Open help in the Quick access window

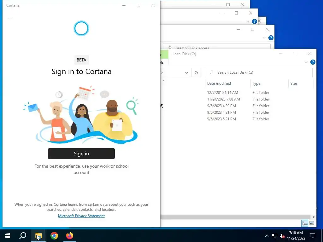point(271,38)
